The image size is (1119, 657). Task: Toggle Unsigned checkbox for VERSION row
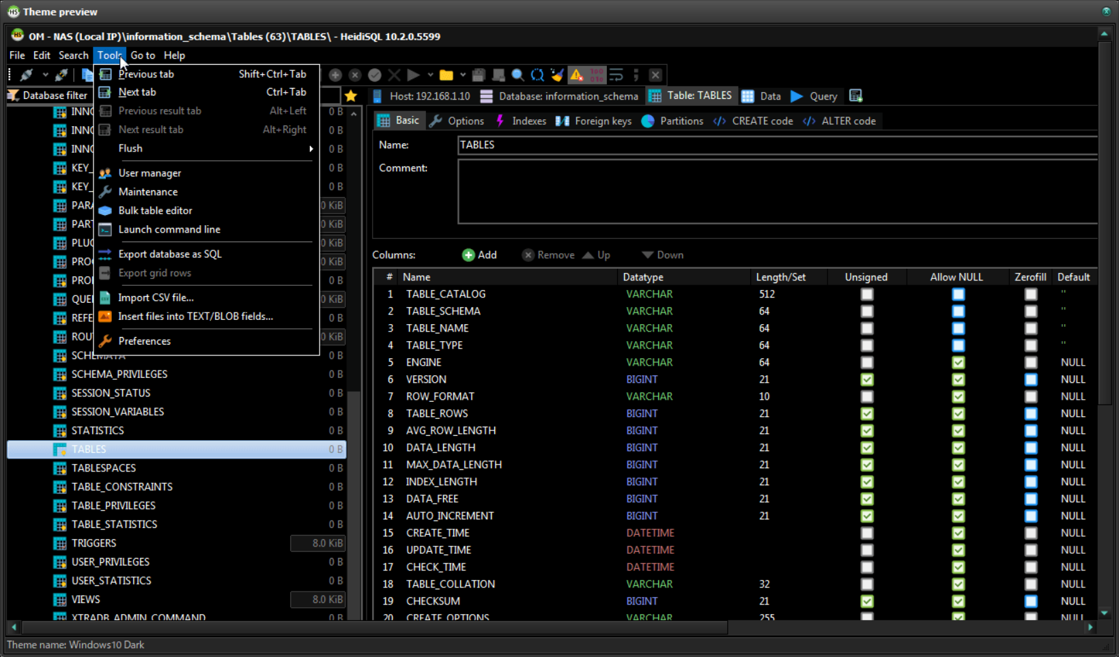[867, 379]
